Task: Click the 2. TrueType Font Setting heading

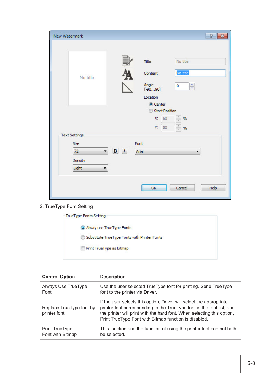Action: [66, 206]
